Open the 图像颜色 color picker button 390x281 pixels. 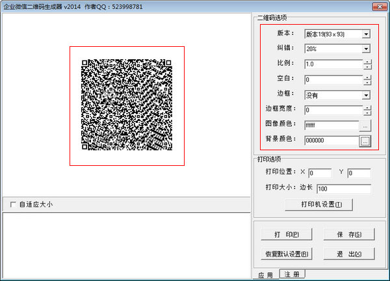point(365,126)
